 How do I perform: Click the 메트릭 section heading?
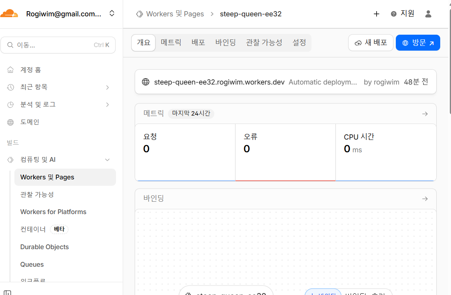tap(154, 113)
